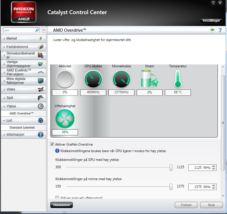Screen dimensions: 227x214
Task: Click the Lyd speaker icon
Action: coord(41,120)
